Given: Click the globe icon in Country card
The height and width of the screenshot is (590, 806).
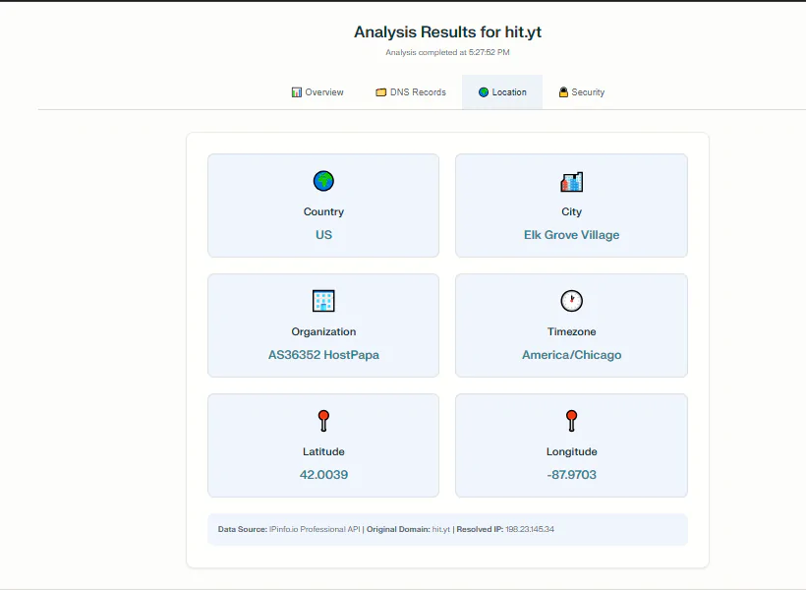Looking at the screenshot, I should click(x=323, y=181).
